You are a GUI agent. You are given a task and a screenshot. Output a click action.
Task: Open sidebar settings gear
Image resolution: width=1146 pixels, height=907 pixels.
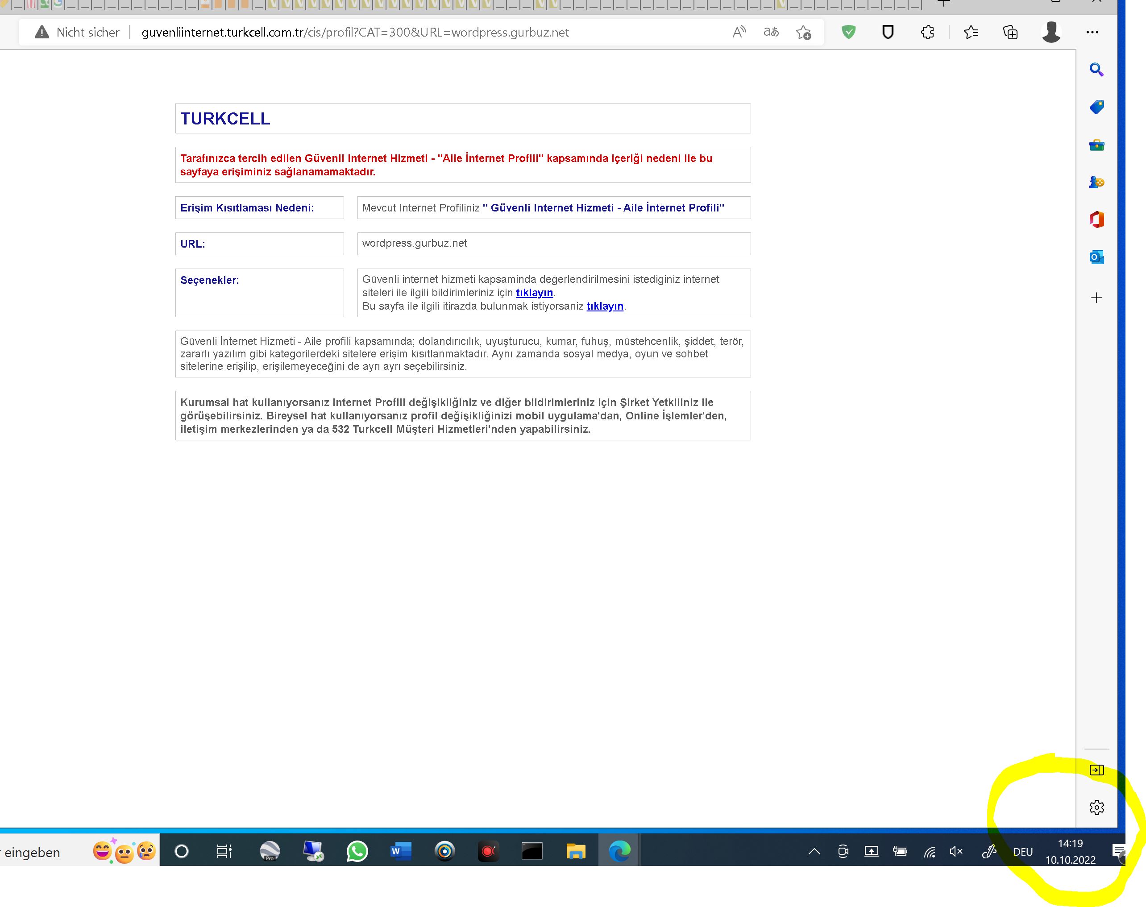point(1096,808)
